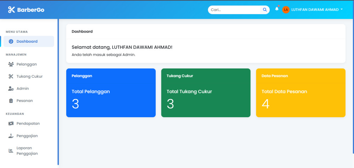Click the Pendapatan money bill icon

[x=11, y=124]
